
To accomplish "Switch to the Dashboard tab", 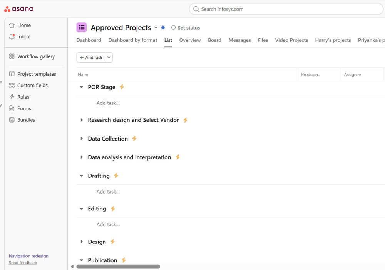I will click(89, 40).
